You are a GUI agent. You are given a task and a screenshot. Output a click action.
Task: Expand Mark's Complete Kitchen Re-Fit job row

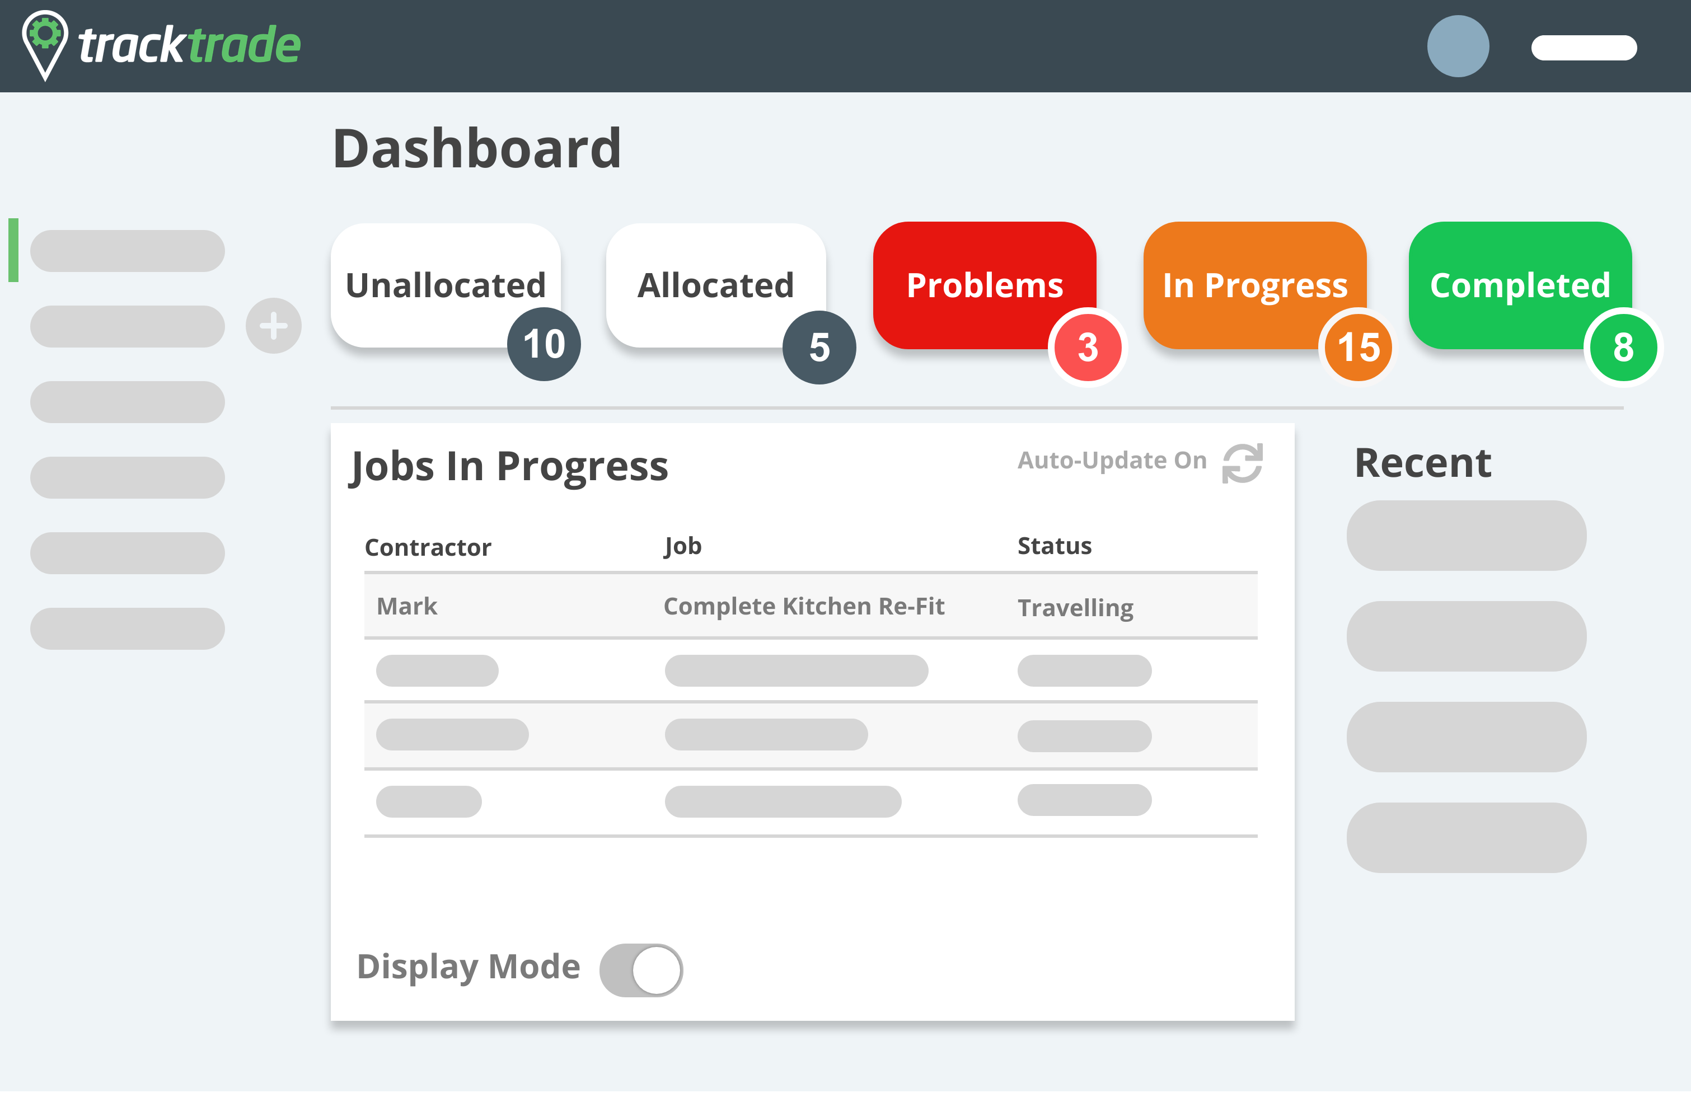click(809, 607)
